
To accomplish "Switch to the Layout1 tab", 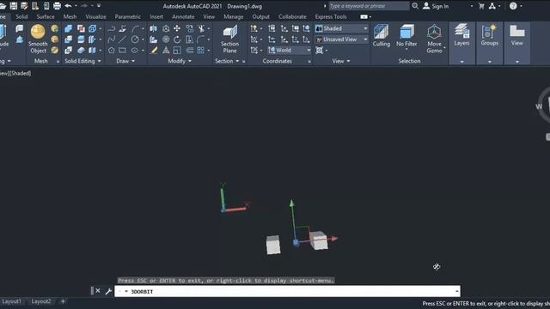I will coord(11,301).
